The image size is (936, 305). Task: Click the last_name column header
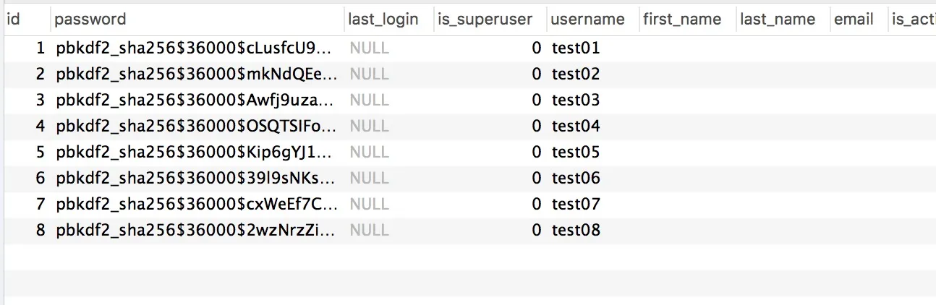pos(778,20)
